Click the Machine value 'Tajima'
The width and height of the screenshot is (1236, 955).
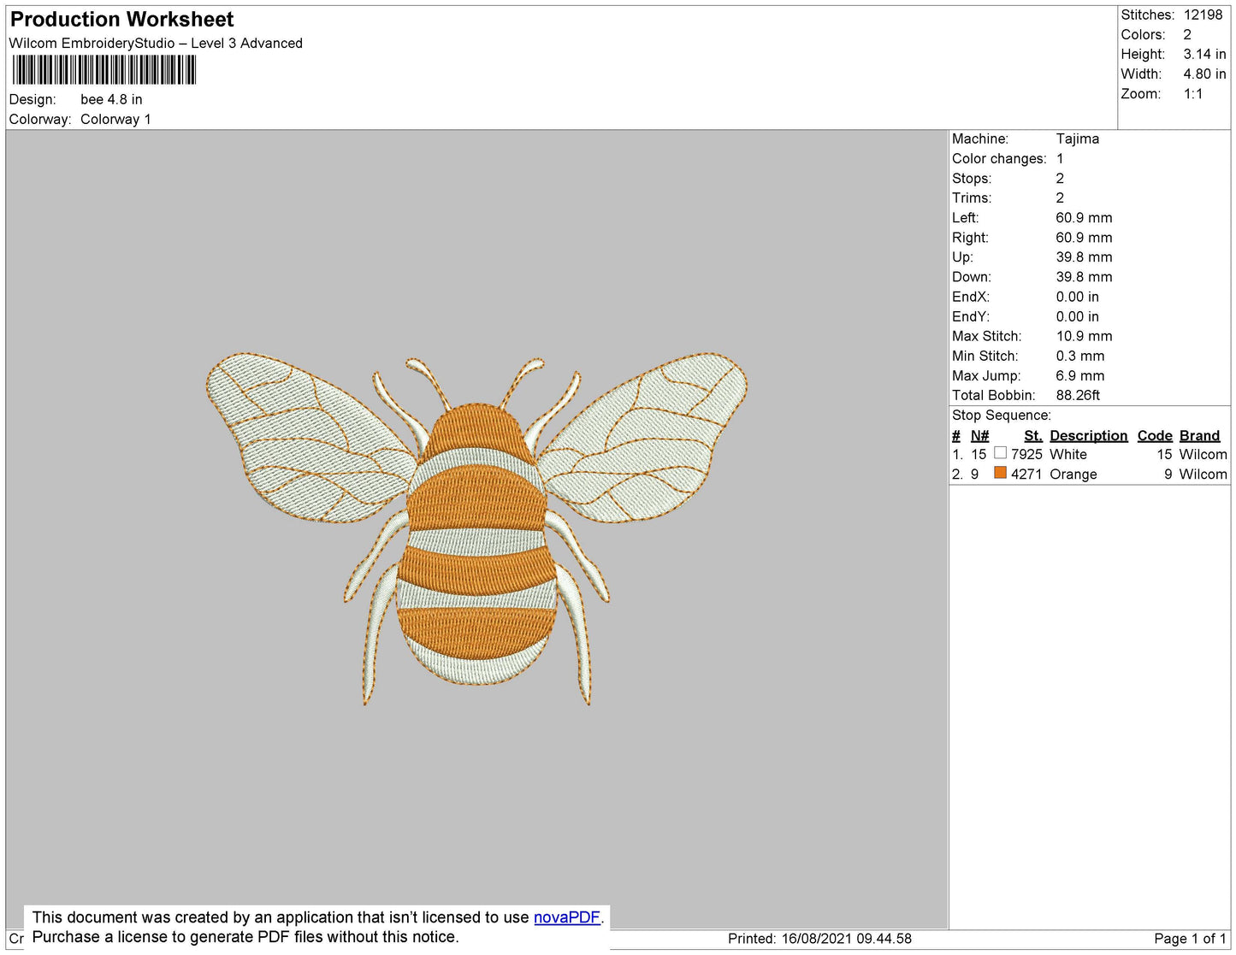[1077, 139]
